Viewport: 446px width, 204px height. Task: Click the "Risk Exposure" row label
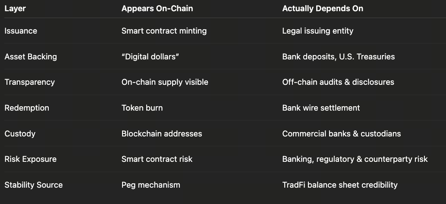pyautogui.click(x=31, y=159)
